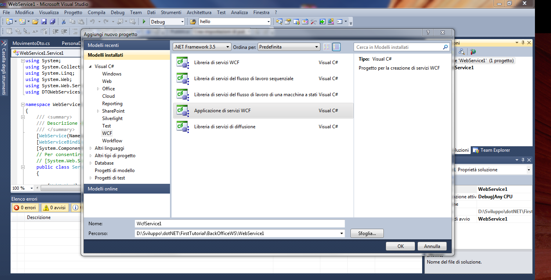This screenshot has width=551, height=280.
Task: Click the Save All toolbar icon
Action: pos(52,22)
